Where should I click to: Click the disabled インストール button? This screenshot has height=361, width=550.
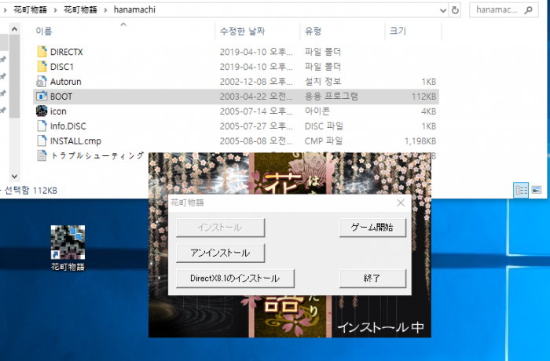220,228
